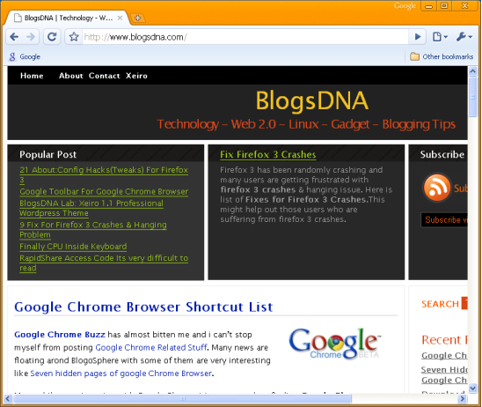Maximize the Chrome window

click(x=444, y=6)
